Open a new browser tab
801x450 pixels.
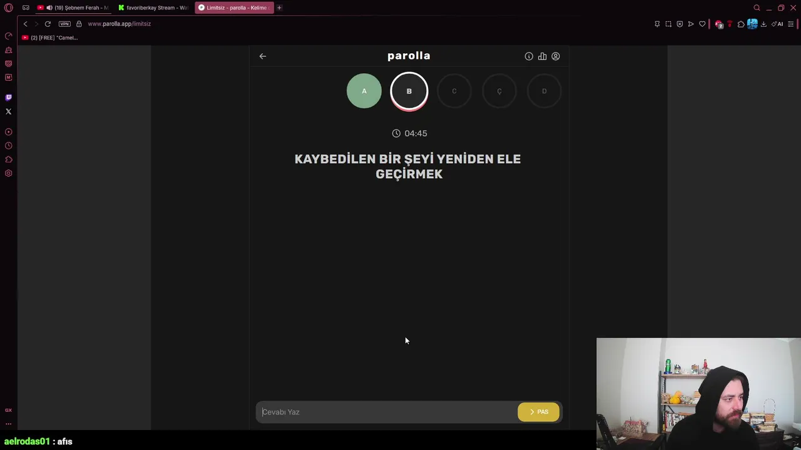279,7
